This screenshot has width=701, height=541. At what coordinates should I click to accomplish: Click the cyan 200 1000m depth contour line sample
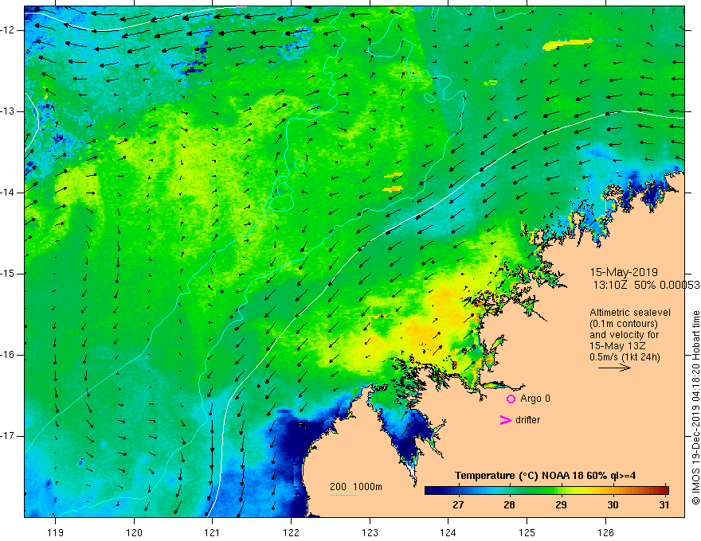(343, 495)
